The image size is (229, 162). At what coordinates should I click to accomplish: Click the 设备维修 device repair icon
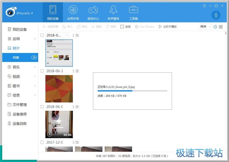(x=10, y=114)
